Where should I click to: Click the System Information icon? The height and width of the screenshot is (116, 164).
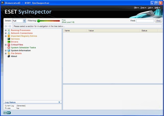[x=9, y=50]
